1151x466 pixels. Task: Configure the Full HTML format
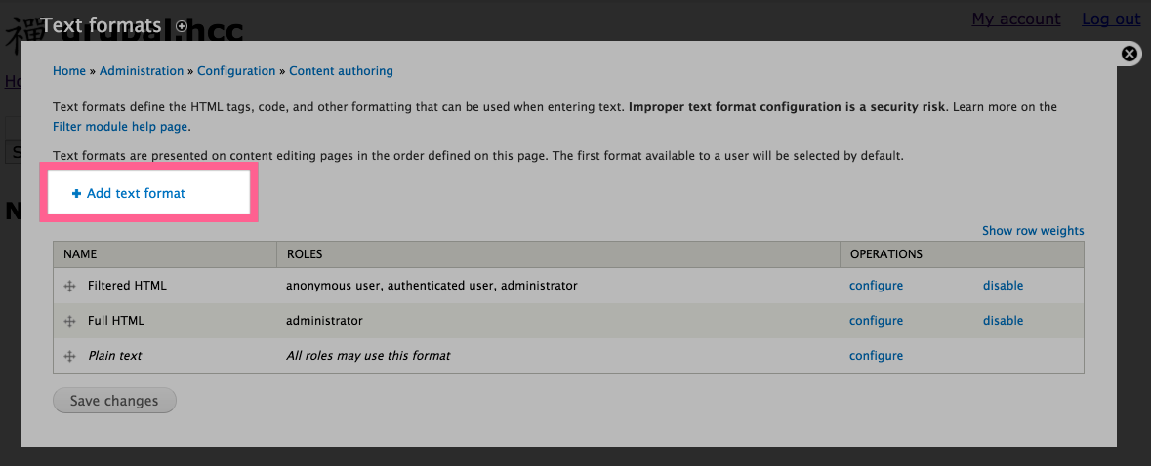pyautogui.click(x=876, y=321)
